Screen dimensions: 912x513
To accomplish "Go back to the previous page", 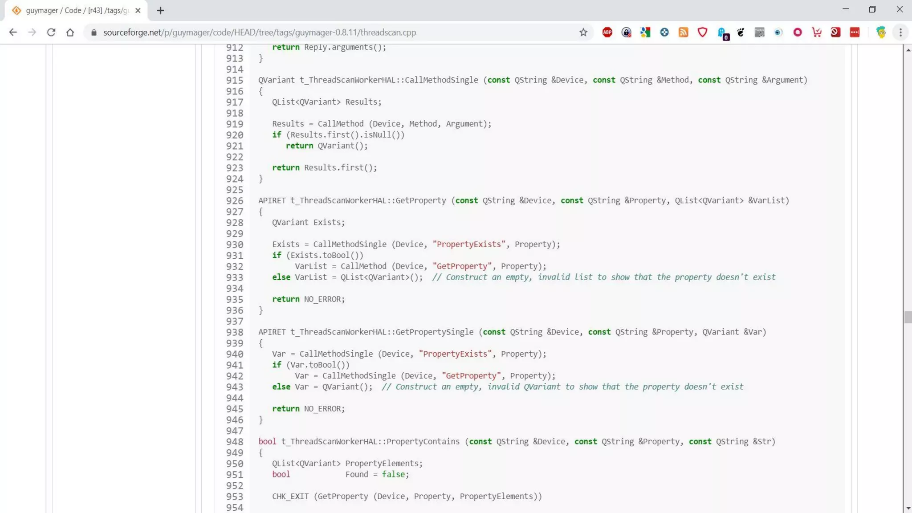I will (x=13, y=33).
